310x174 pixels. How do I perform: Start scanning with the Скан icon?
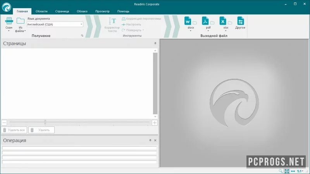coord(9,21)
